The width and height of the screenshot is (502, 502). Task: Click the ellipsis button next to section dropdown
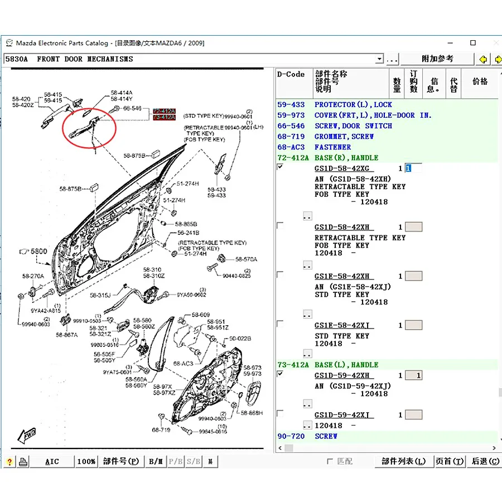coord(392,59)
